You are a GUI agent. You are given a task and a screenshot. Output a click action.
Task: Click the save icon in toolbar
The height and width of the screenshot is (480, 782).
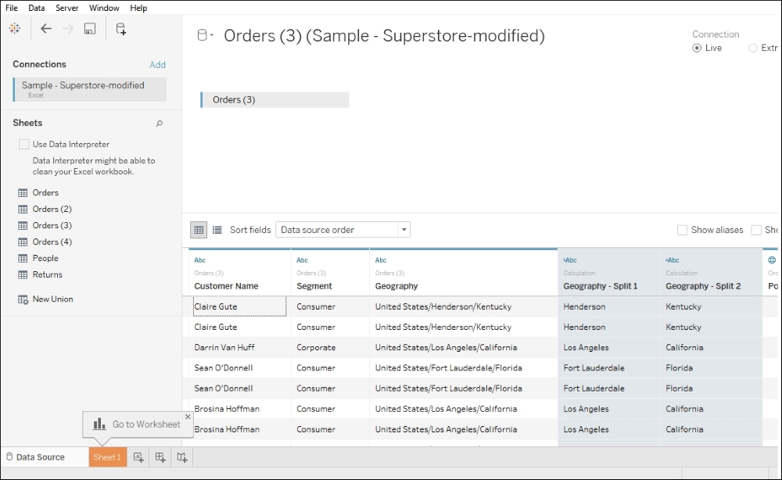[90, 29]
